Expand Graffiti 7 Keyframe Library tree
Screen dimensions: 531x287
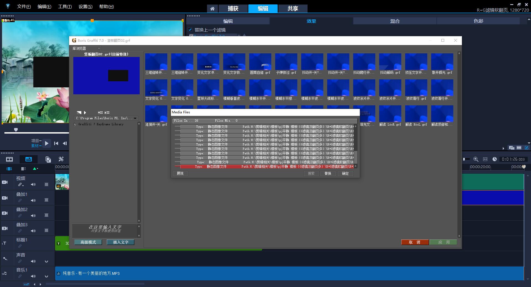pyautogui.click(x=75, y=124)
